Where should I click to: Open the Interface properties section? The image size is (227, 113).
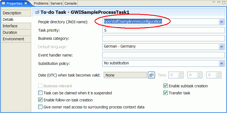pyautogui.click(x=16, y=26)
